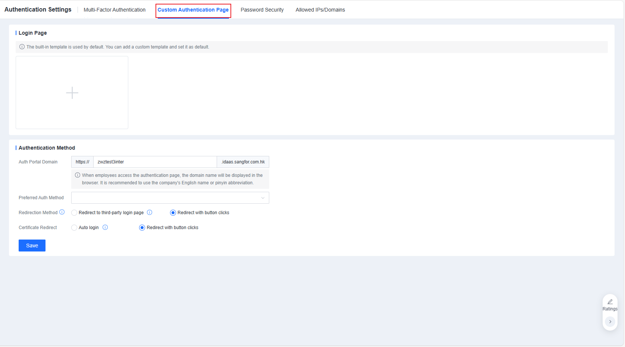Open the Multi-Factor Authentication tab
The width and height of the screenshot is (625, 347).
(114, 10)
